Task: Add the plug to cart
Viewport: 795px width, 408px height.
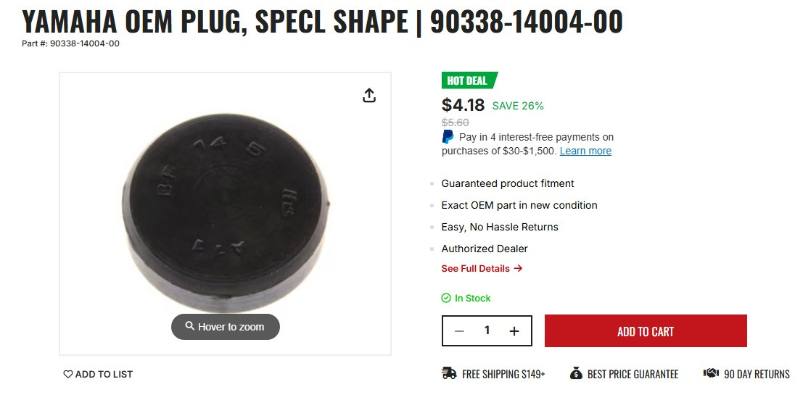Action: (646, 331)
